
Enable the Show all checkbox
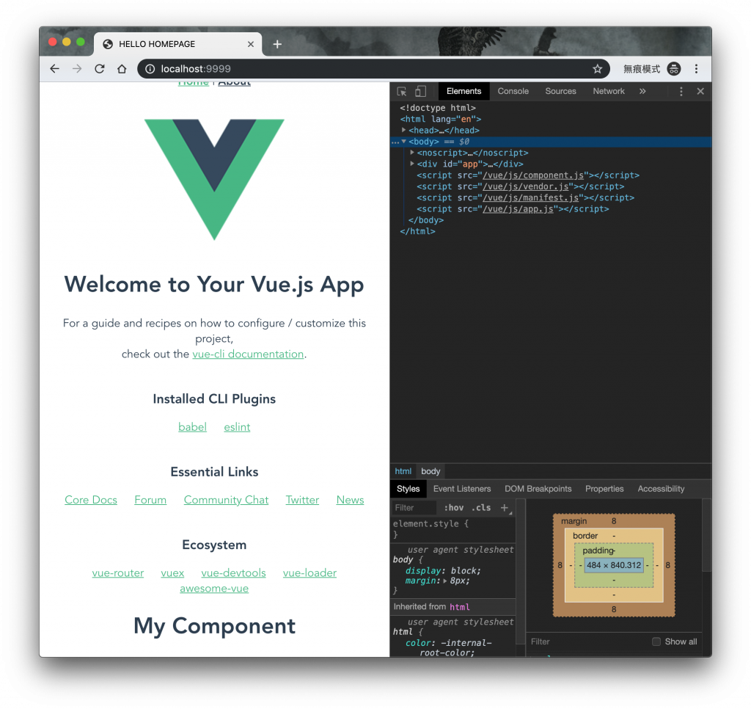(x=656, y=641)
